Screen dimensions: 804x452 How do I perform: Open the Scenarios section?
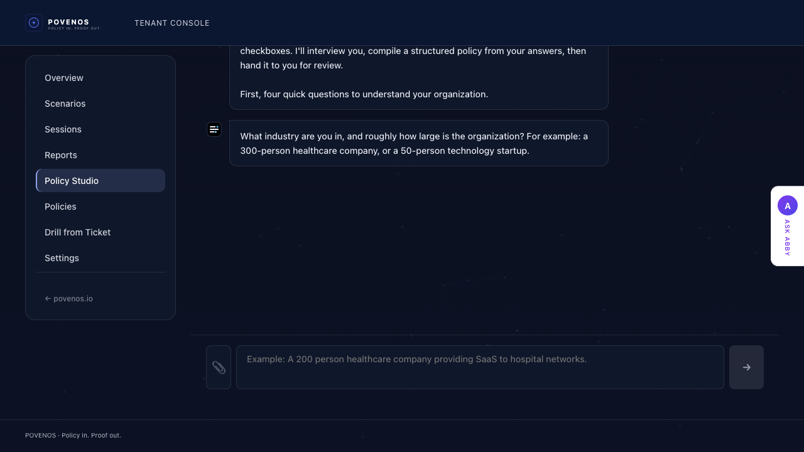coord(65,104)
